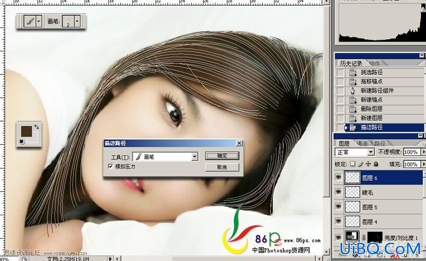Toggle lock transparent pixels icon

[352, 164]
